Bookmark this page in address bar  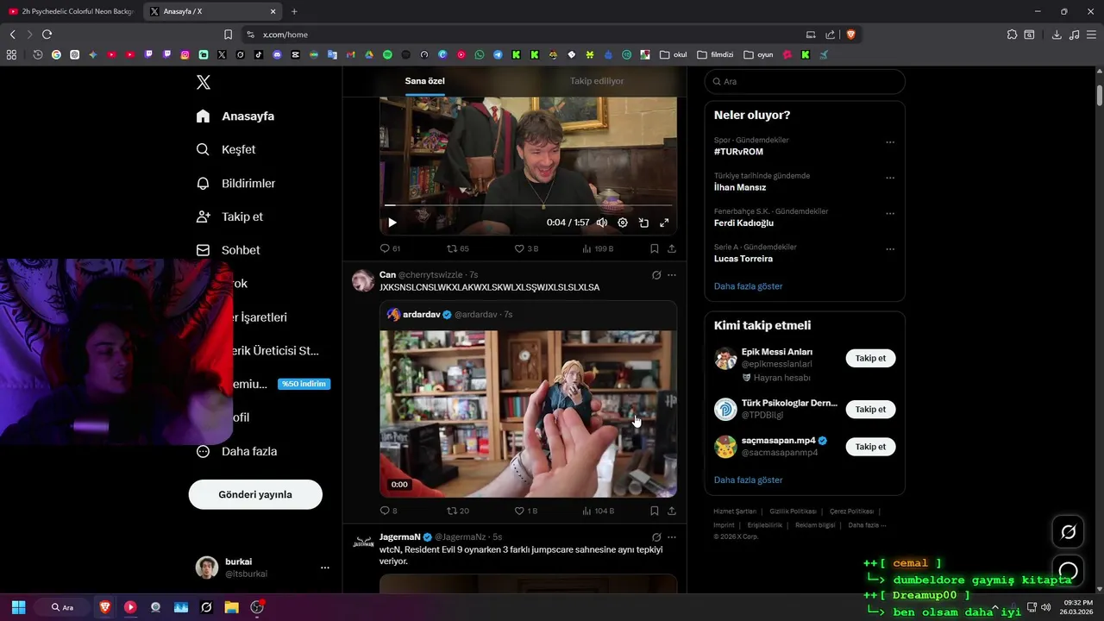(x=228, y=34)
